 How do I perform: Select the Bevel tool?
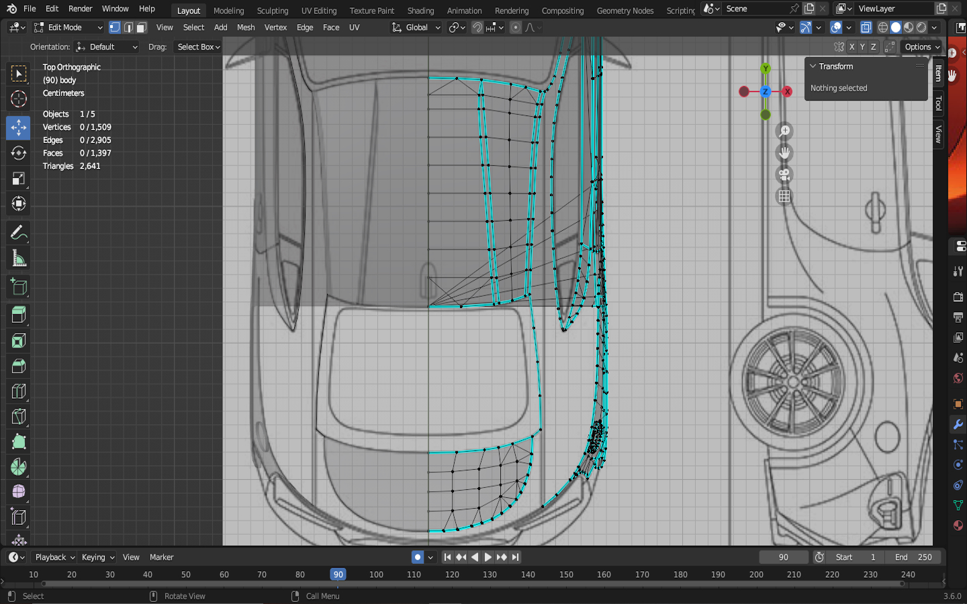pos(18,366)
